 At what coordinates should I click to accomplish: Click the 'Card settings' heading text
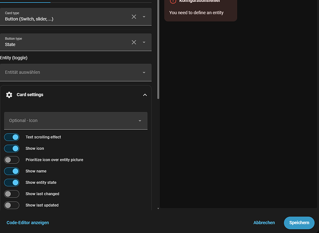click(x=30, y=95)
